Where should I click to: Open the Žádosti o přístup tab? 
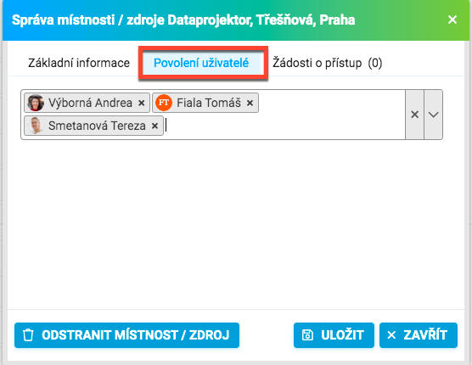tap(327, 63)
